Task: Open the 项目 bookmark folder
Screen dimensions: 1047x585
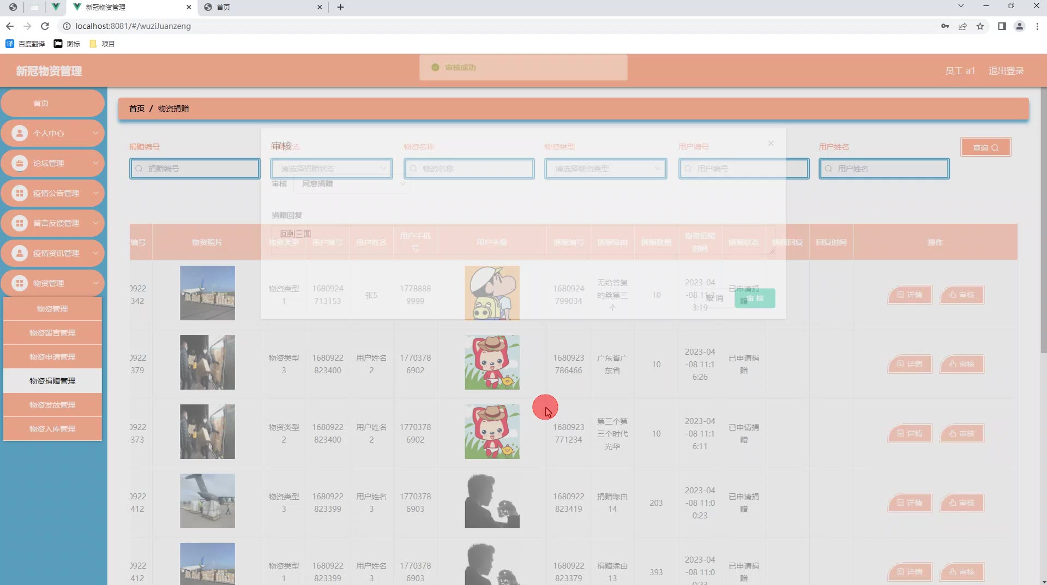Action: click(x=102, y=44)
